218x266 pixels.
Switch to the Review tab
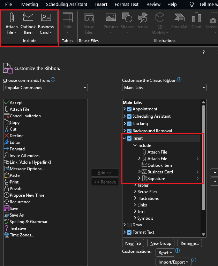click(153, 5)
